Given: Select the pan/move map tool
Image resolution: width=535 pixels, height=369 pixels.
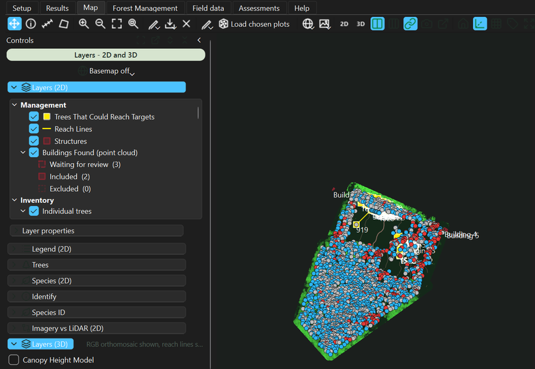Looking at the screenshot, I should 14,24.
